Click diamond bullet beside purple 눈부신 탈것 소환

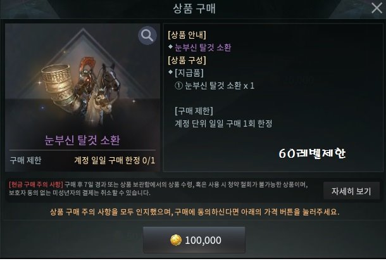pos(170,46)
